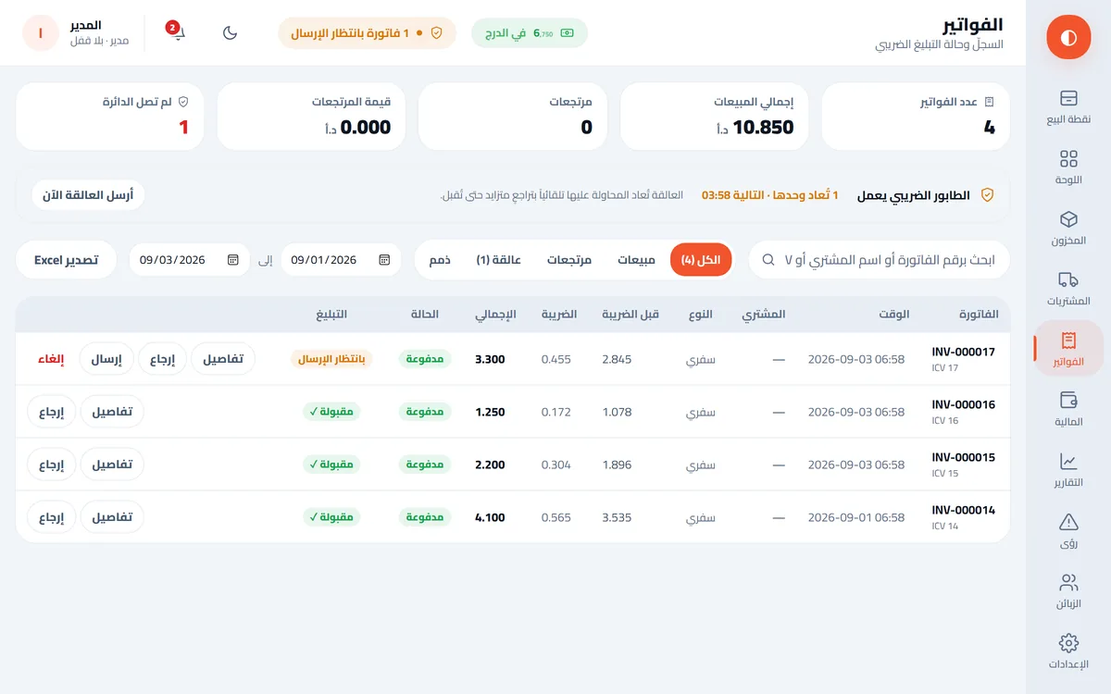Click قيمة المرتجعات summary card
Viewport: 1111px width, 694px height.
(312, 116)
